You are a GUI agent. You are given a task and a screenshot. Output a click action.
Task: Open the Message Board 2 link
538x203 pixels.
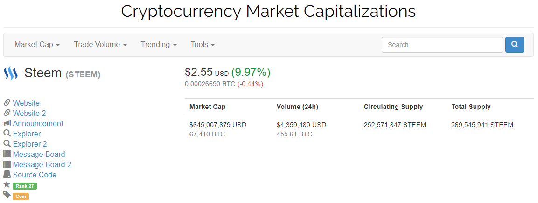[42, 164]
